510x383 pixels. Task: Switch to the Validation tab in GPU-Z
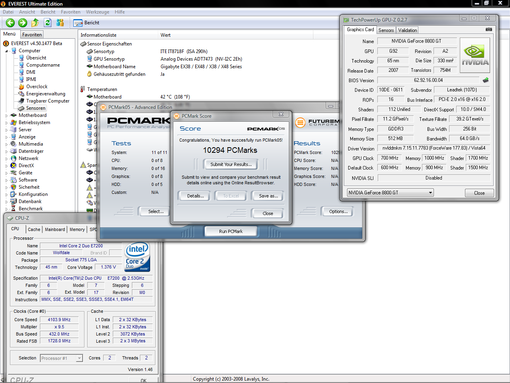click(x=408, y=30)
